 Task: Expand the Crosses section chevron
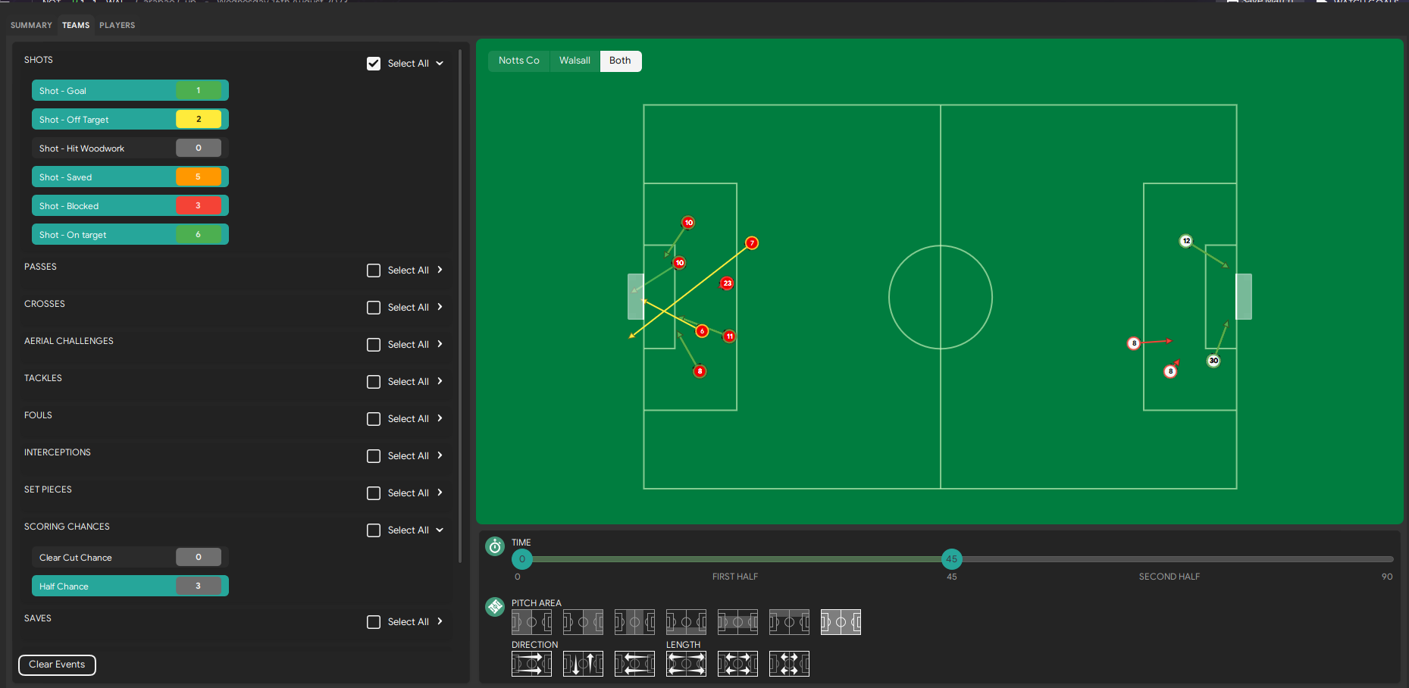point(440,307)
